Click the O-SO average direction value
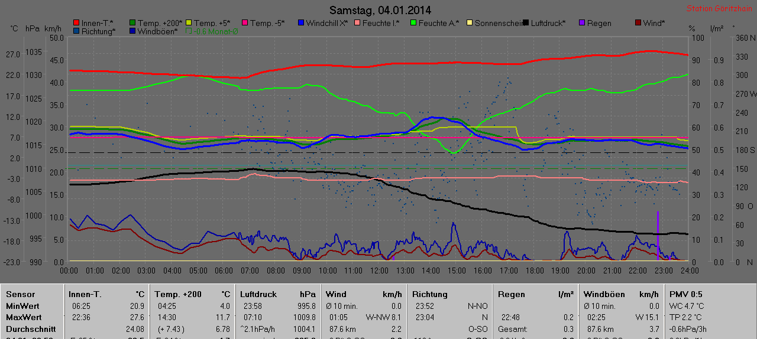 click(x=477, y=329)
